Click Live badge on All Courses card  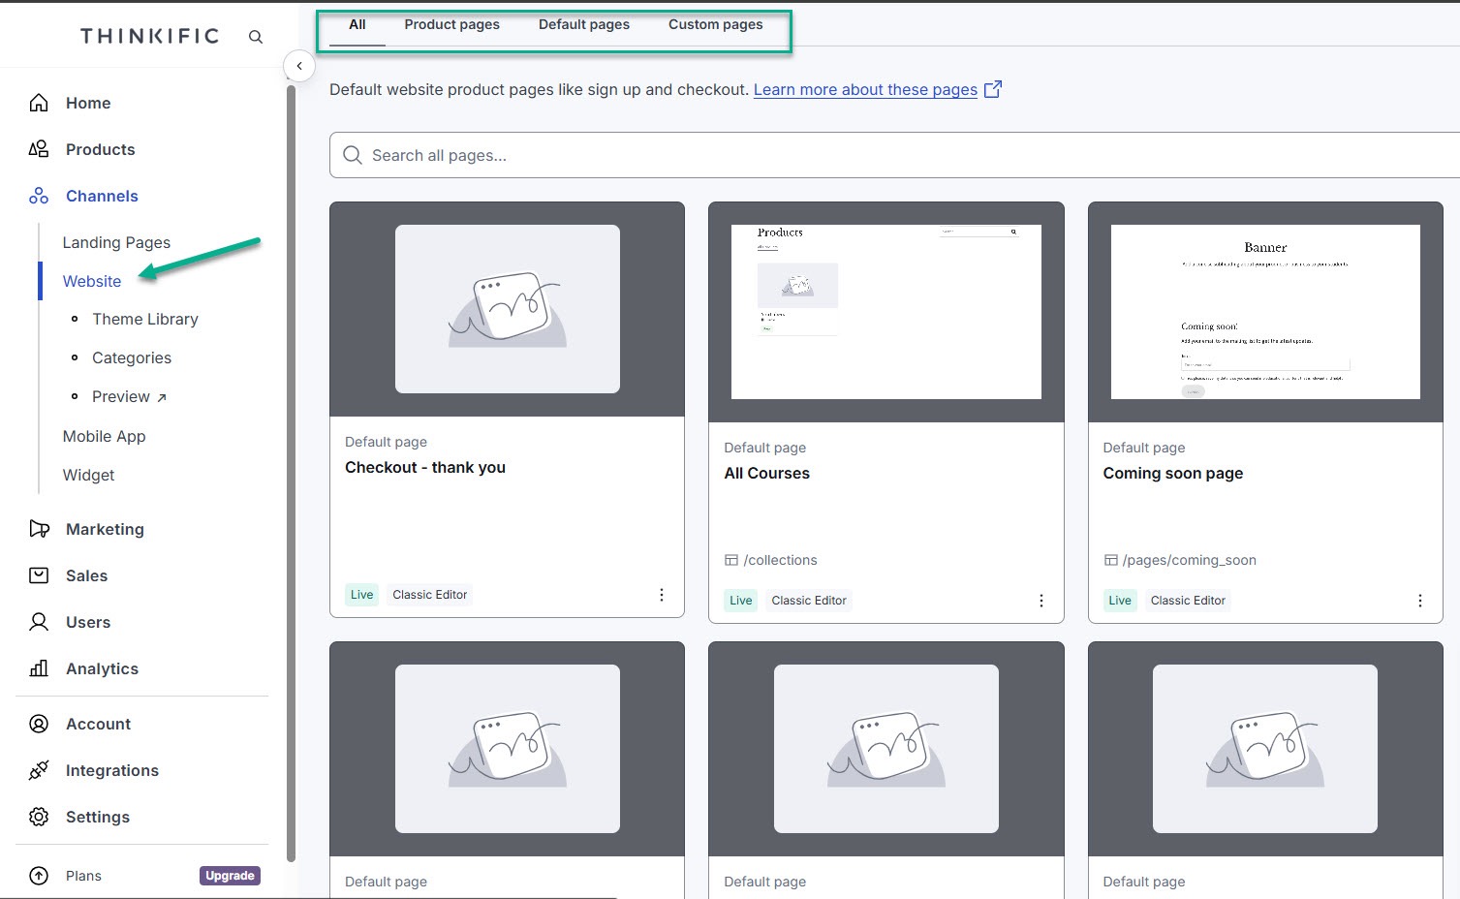(741, 601)
